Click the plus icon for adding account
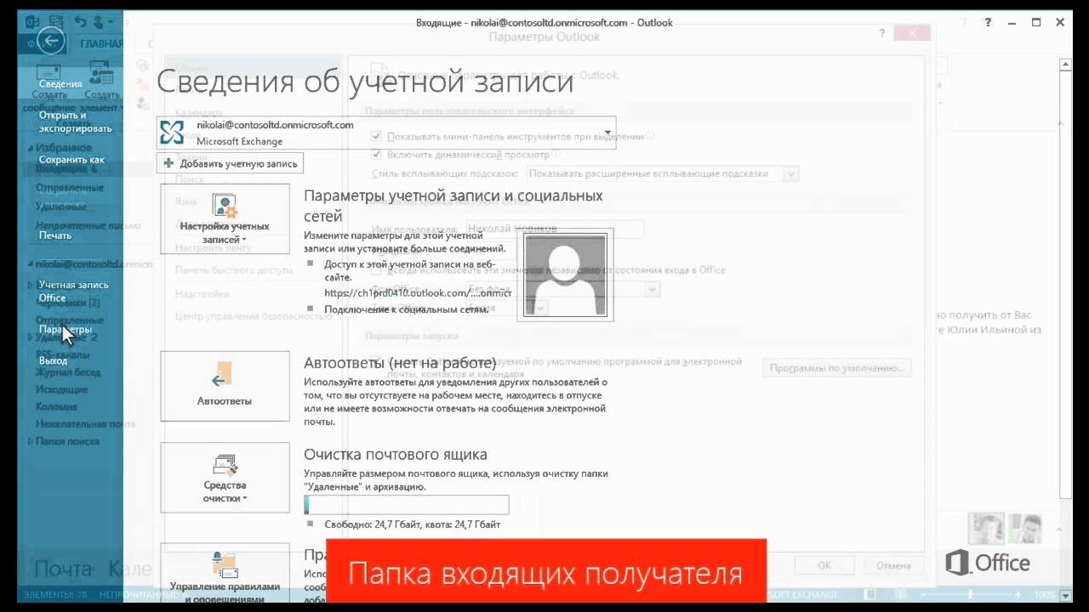The width and height of the screenshot is (1089, 612). coord(168,163)
